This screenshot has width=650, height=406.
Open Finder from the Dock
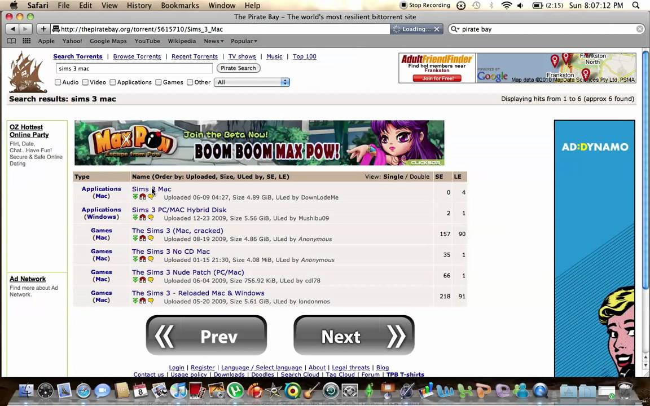coord(26,390)
